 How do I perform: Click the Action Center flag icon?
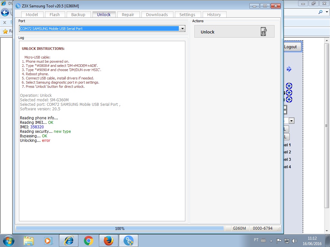279,241
